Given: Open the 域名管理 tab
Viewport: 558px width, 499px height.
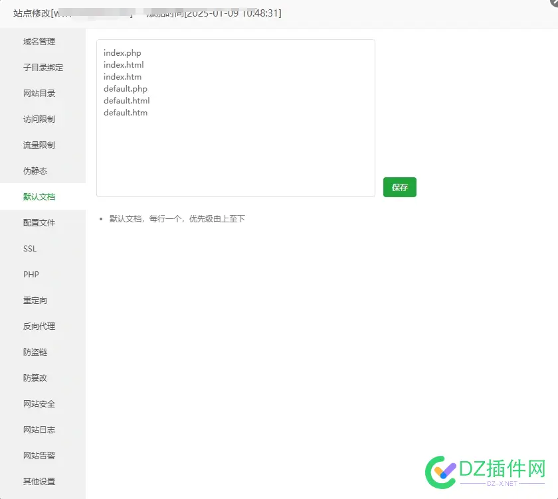Looking at the screenshot, I should coord(39,42).
